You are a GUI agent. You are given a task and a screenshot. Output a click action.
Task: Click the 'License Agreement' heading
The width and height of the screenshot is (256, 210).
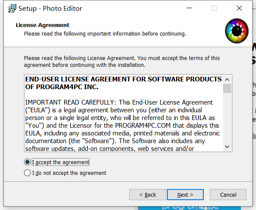(x=43, y=25)
